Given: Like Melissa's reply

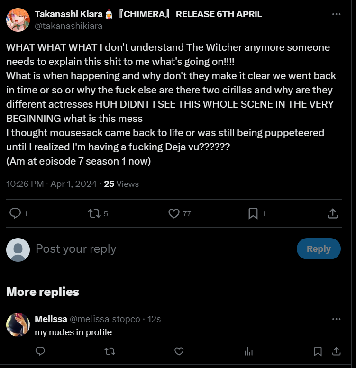Looking at the screenshot, I should [x=179, y=351].
